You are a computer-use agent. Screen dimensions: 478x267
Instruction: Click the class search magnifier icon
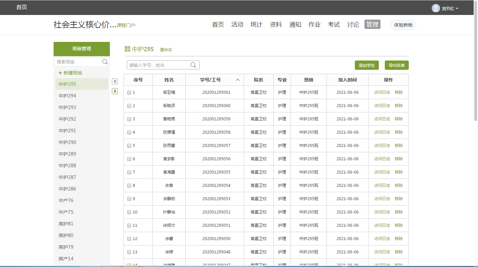[105, 62]
